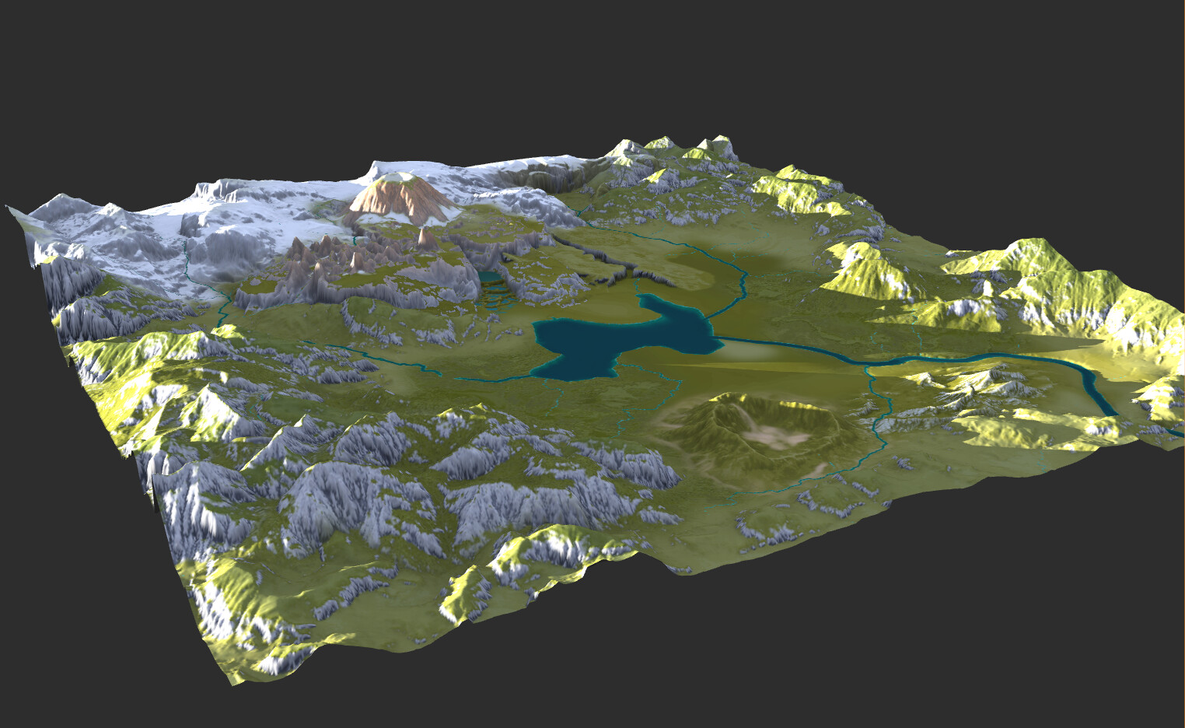Click the small green pond near the mountains
This screenshot has height=728, width=1185.
pos(490,276)
